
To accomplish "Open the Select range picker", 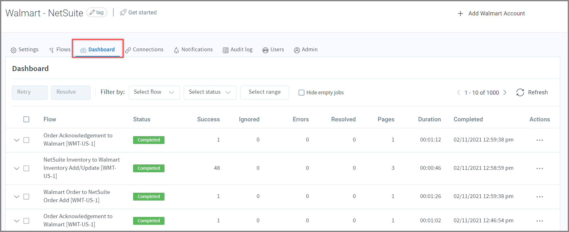I will 265,92.
